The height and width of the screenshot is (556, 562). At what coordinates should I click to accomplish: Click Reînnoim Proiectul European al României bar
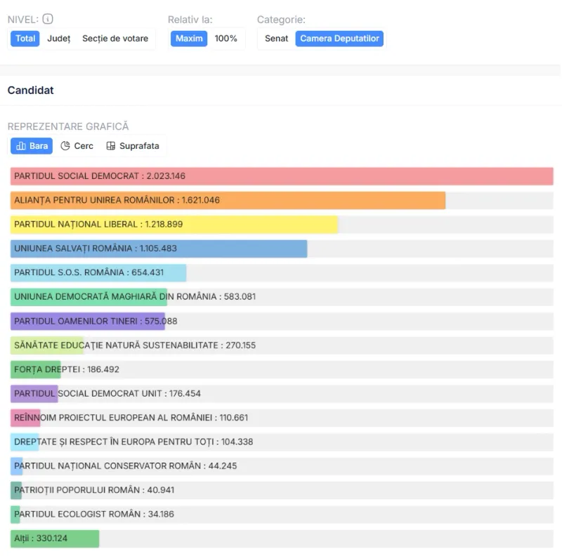tap(25, 418)
